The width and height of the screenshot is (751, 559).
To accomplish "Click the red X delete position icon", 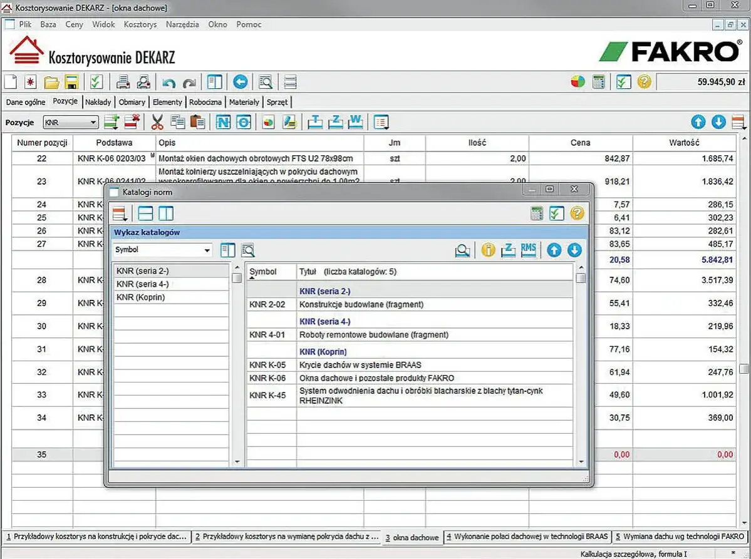I will tap(132, 121).
